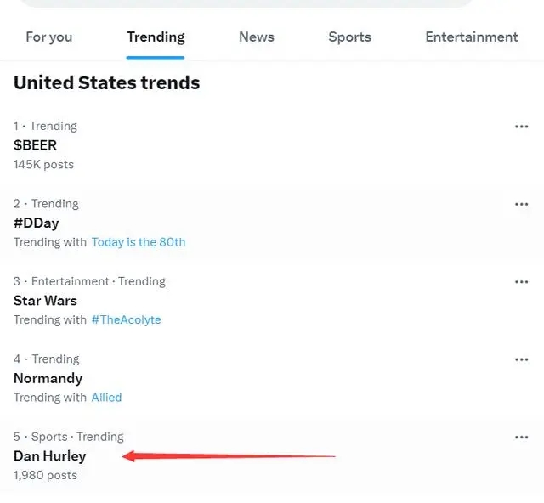Open the Dan Hurley trending topic
The width and height of the screenshot is (544, 503).
pyautogui.click(x=49, y=456)
